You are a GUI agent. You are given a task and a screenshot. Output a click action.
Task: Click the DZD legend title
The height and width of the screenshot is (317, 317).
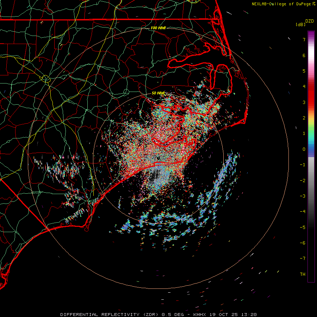[310, 21]
